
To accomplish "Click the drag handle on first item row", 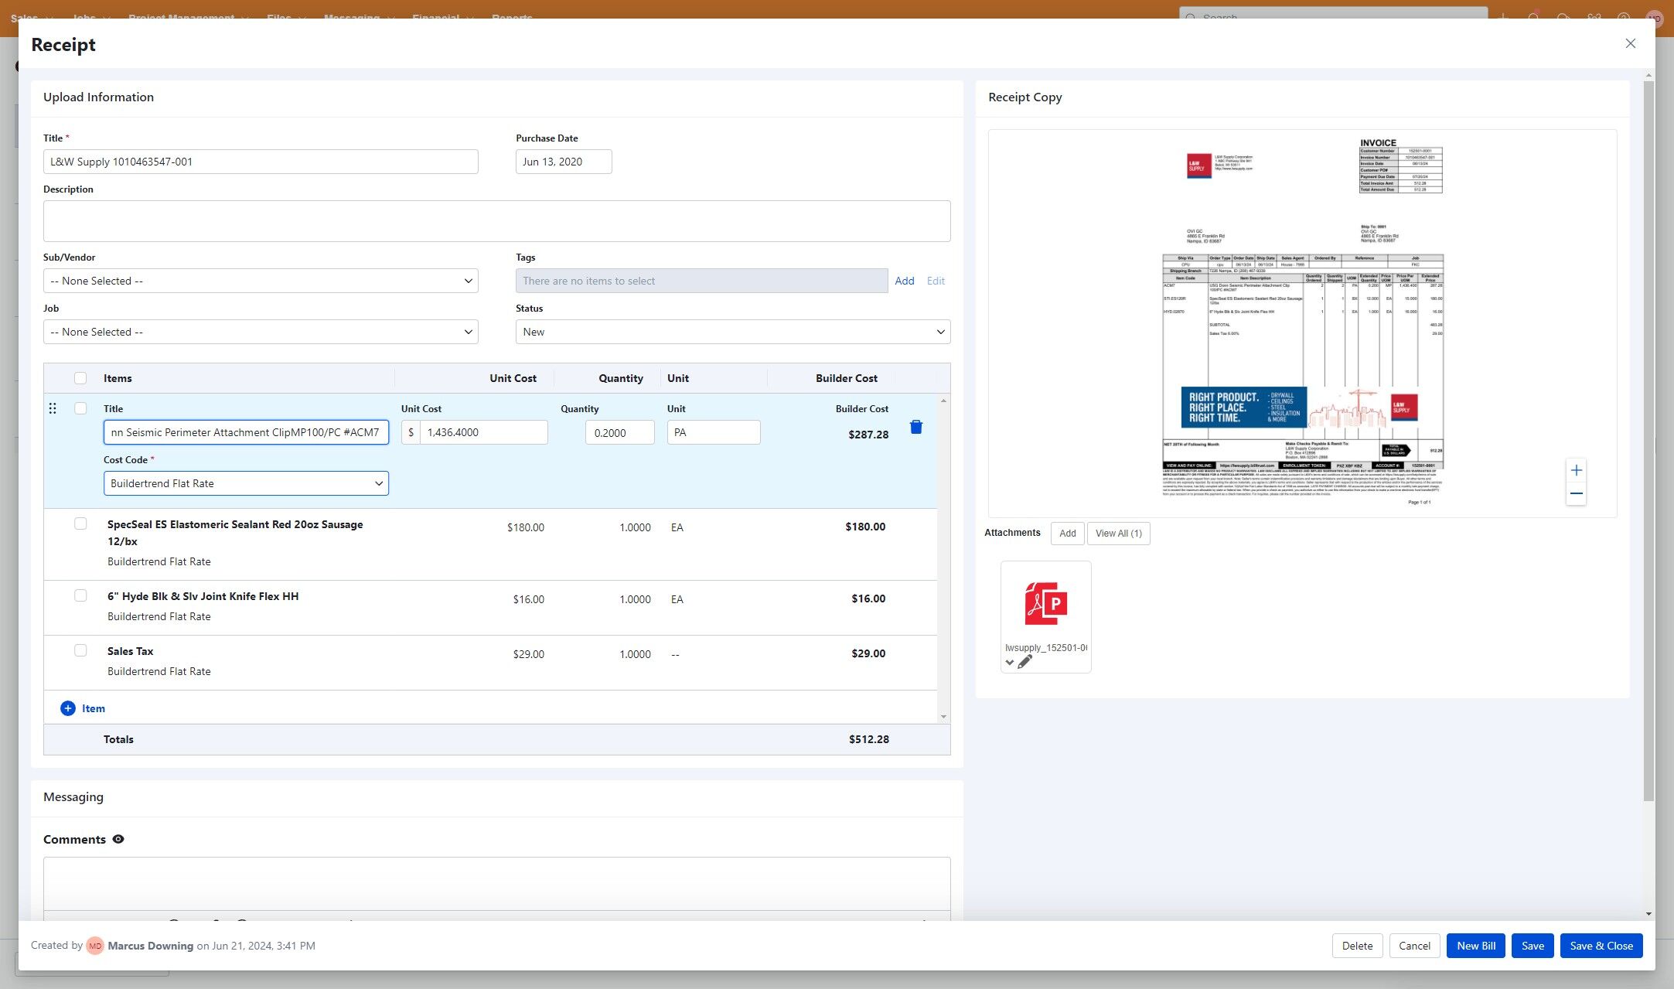I will coord(53,408).
